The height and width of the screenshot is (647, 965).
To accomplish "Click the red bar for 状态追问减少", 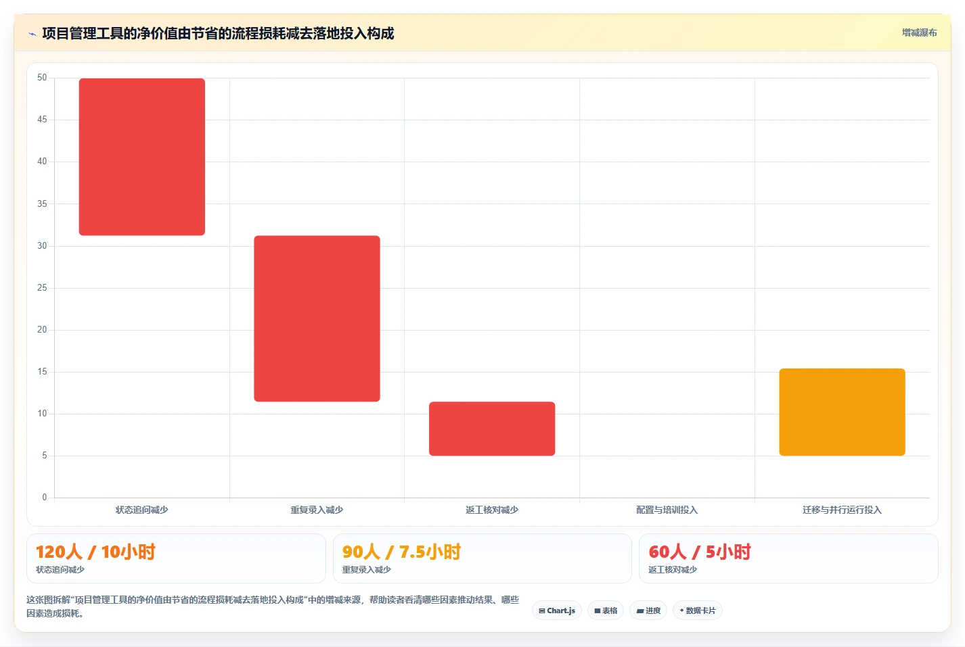I will (142, 157).
